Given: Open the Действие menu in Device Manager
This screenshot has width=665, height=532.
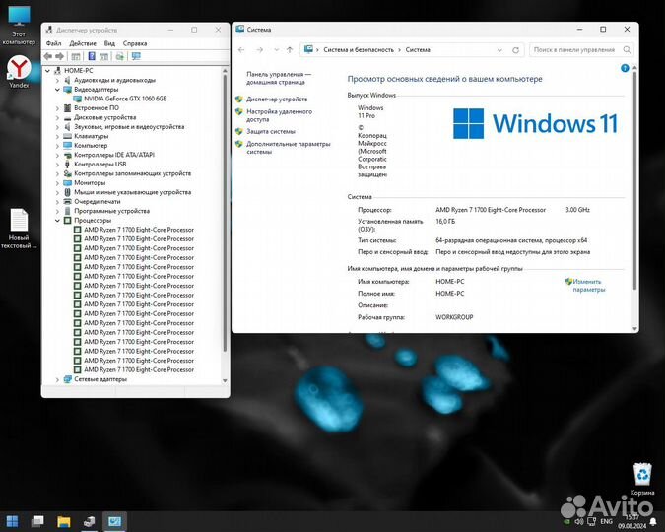Looking at the screenshot, I should coord(83,43).
